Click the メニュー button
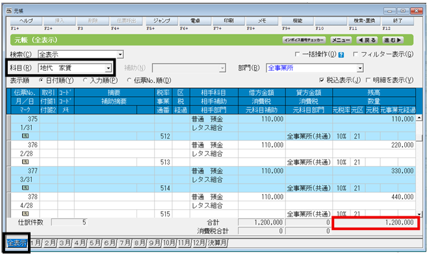Screen dimensions: 427x254 (x=341, y=40)
